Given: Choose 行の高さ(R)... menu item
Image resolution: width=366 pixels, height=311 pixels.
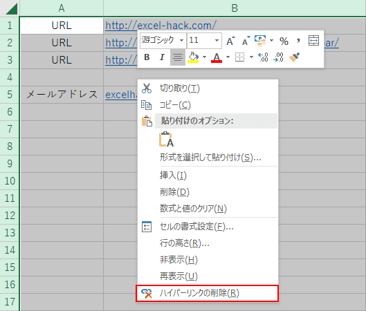Looking at the screenshot, I should coord(208,243).
